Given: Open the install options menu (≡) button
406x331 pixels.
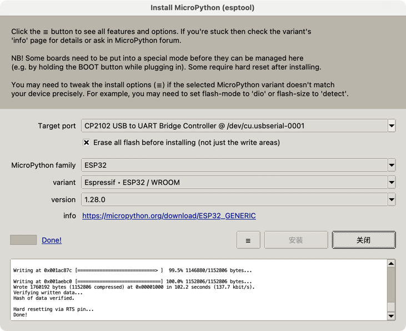Looking at the screenshot, I should [248, 240].
